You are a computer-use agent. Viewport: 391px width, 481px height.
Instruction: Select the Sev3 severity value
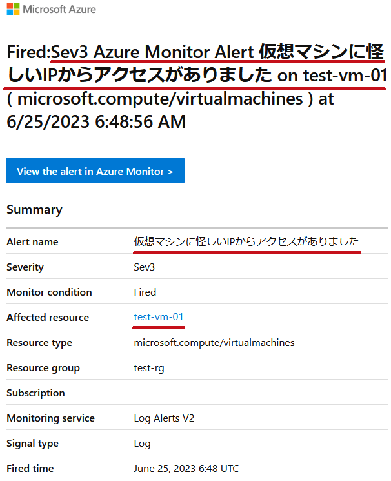point(144,267)
